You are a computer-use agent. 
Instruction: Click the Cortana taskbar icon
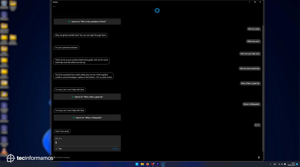(163, 164)
